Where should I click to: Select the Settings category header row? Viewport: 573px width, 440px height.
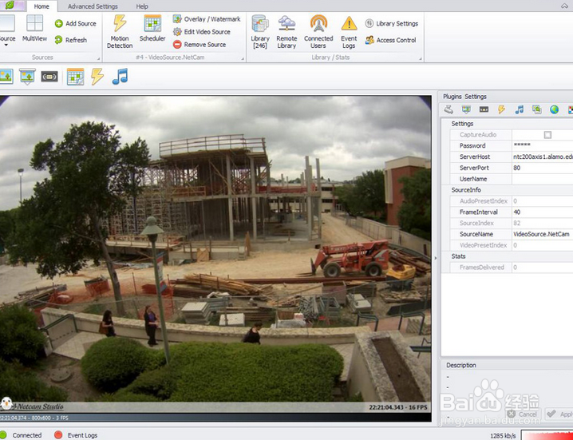[508, 124]
